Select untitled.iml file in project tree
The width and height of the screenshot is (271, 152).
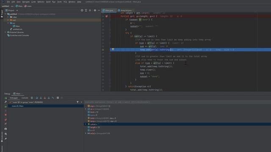click(x=16, y=29)
